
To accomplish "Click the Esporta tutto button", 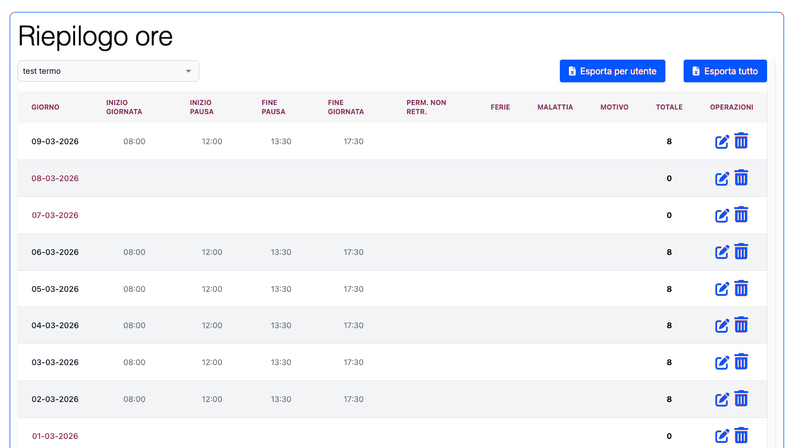I will pos(724,71).
